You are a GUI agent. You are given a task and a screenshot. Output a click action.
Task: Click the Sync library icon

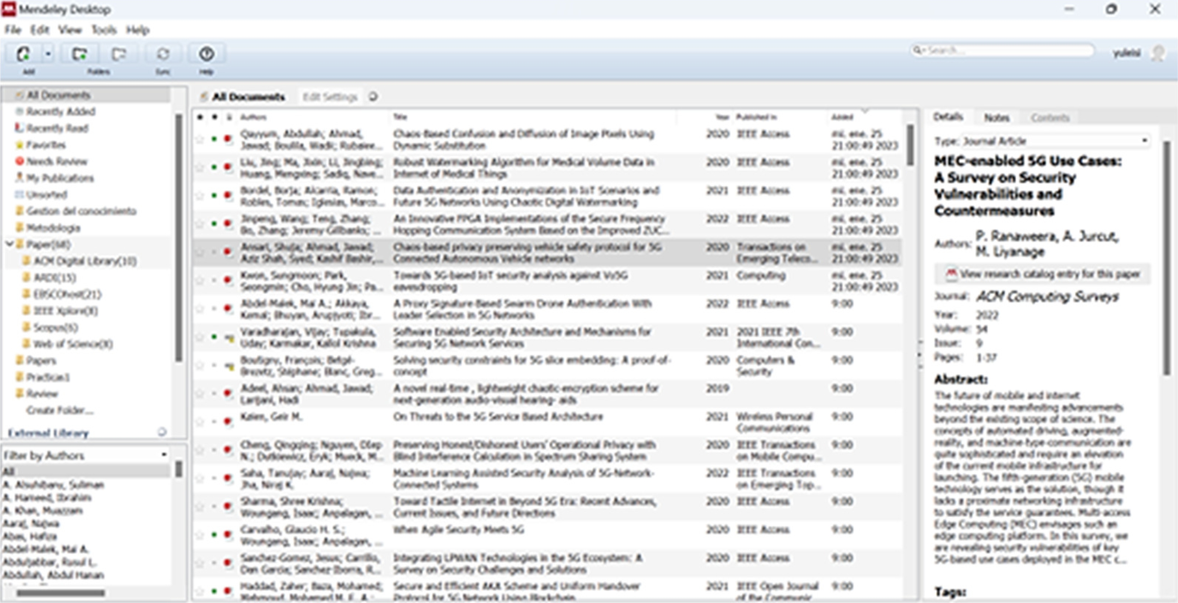tap(163, 54)
